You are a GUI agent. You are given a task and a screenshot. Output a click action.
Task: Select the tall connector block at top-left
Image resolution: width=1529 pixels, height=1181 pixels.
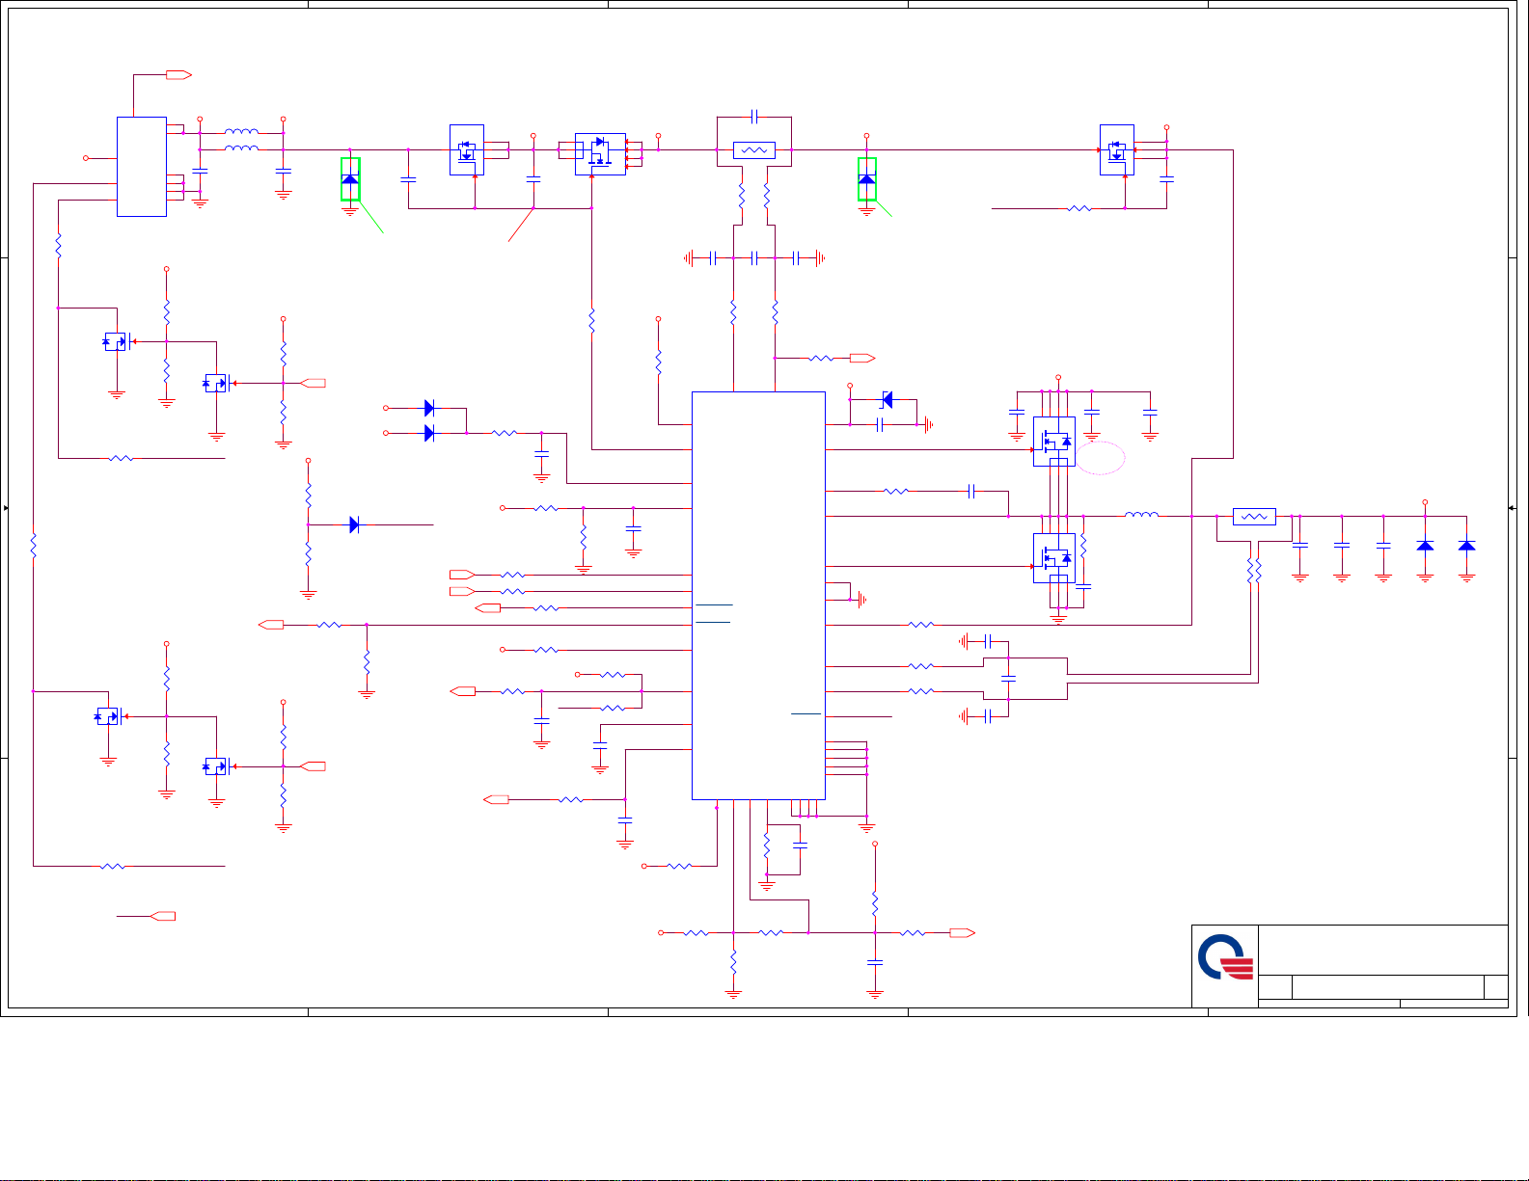[142, 167]
